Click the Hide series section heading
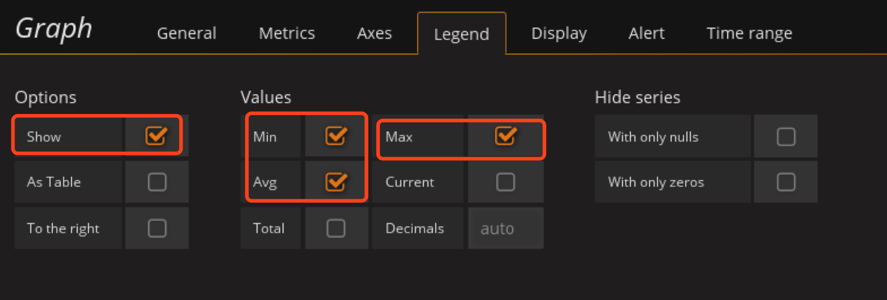Image resolution: width=887 pixels, height=300 pixels. tap(637, 97)
